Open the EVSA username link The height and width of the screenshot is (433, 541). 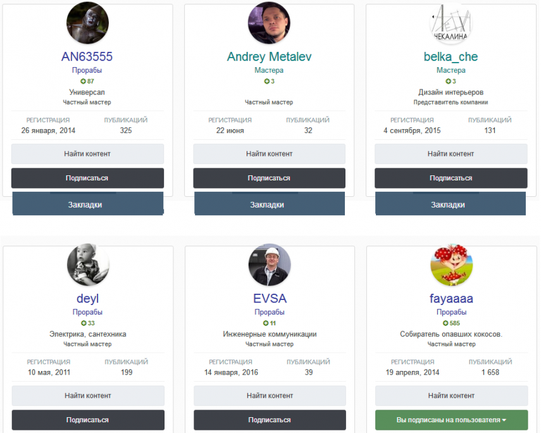pyautogui.click(x=270, y=299)
